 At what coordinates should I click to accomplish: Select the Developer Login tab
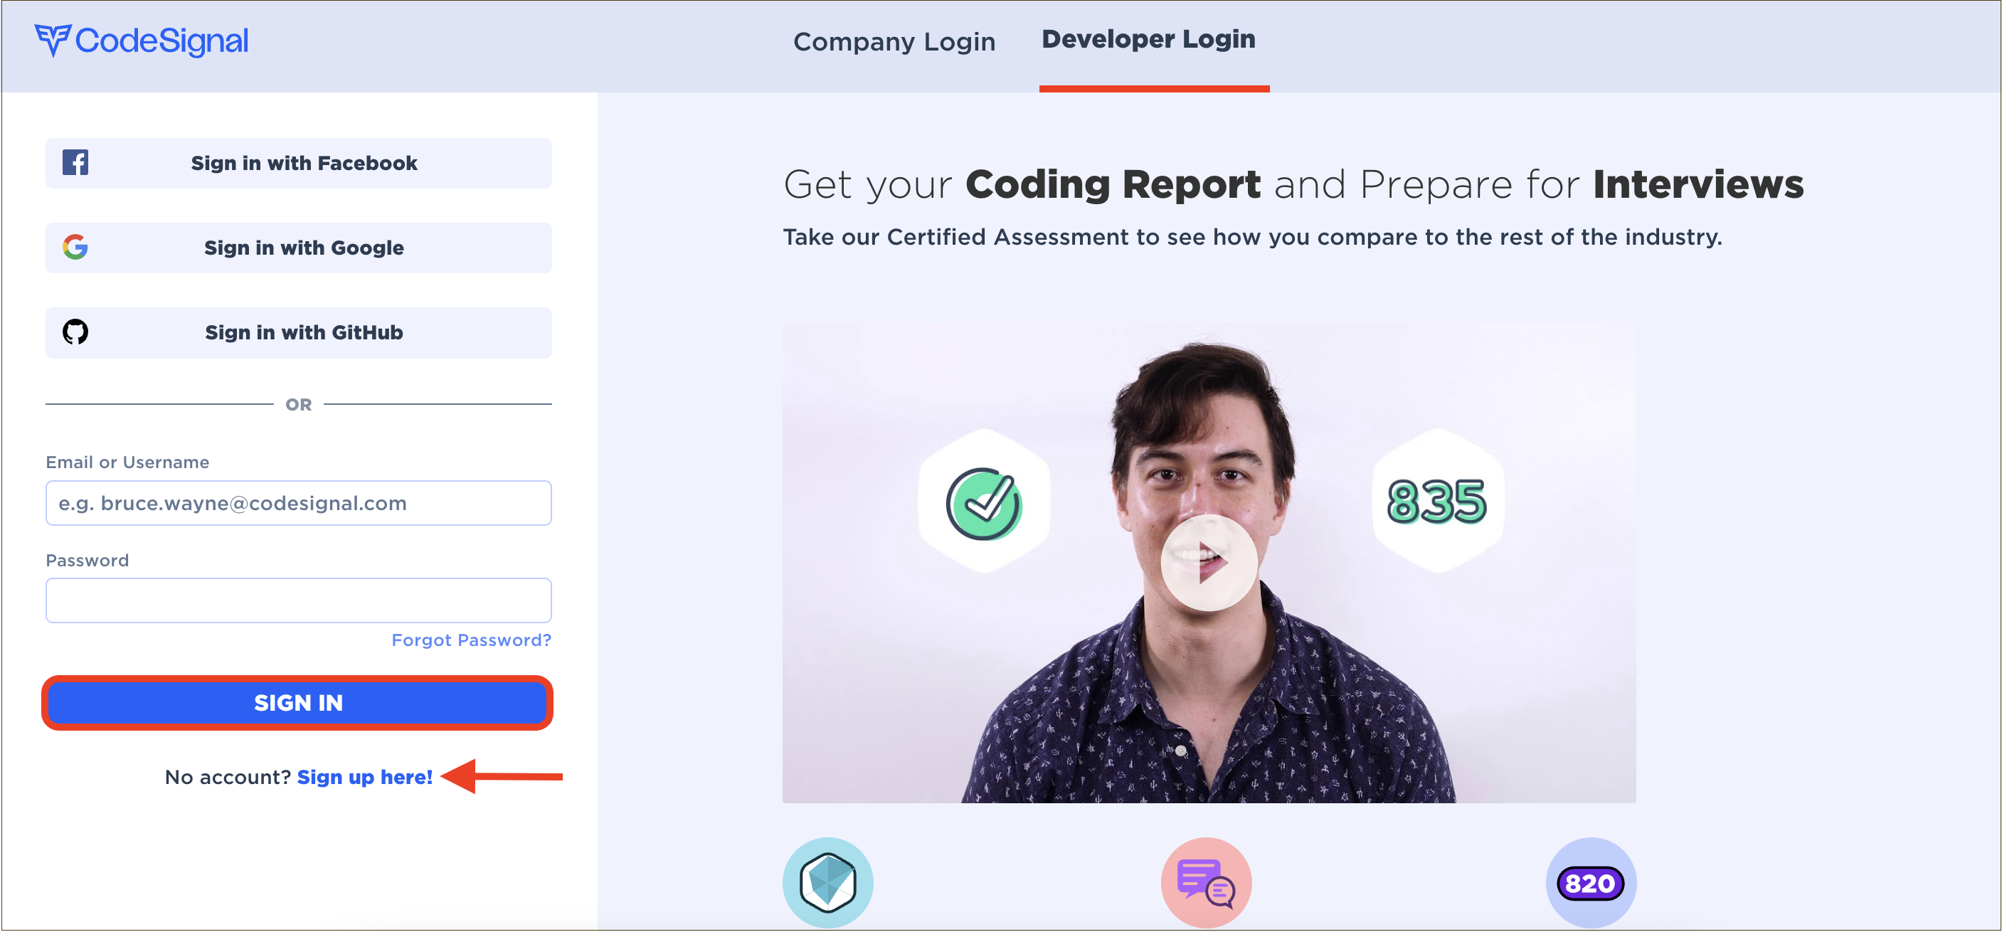pyautogui.click(x=1149, y=39)
